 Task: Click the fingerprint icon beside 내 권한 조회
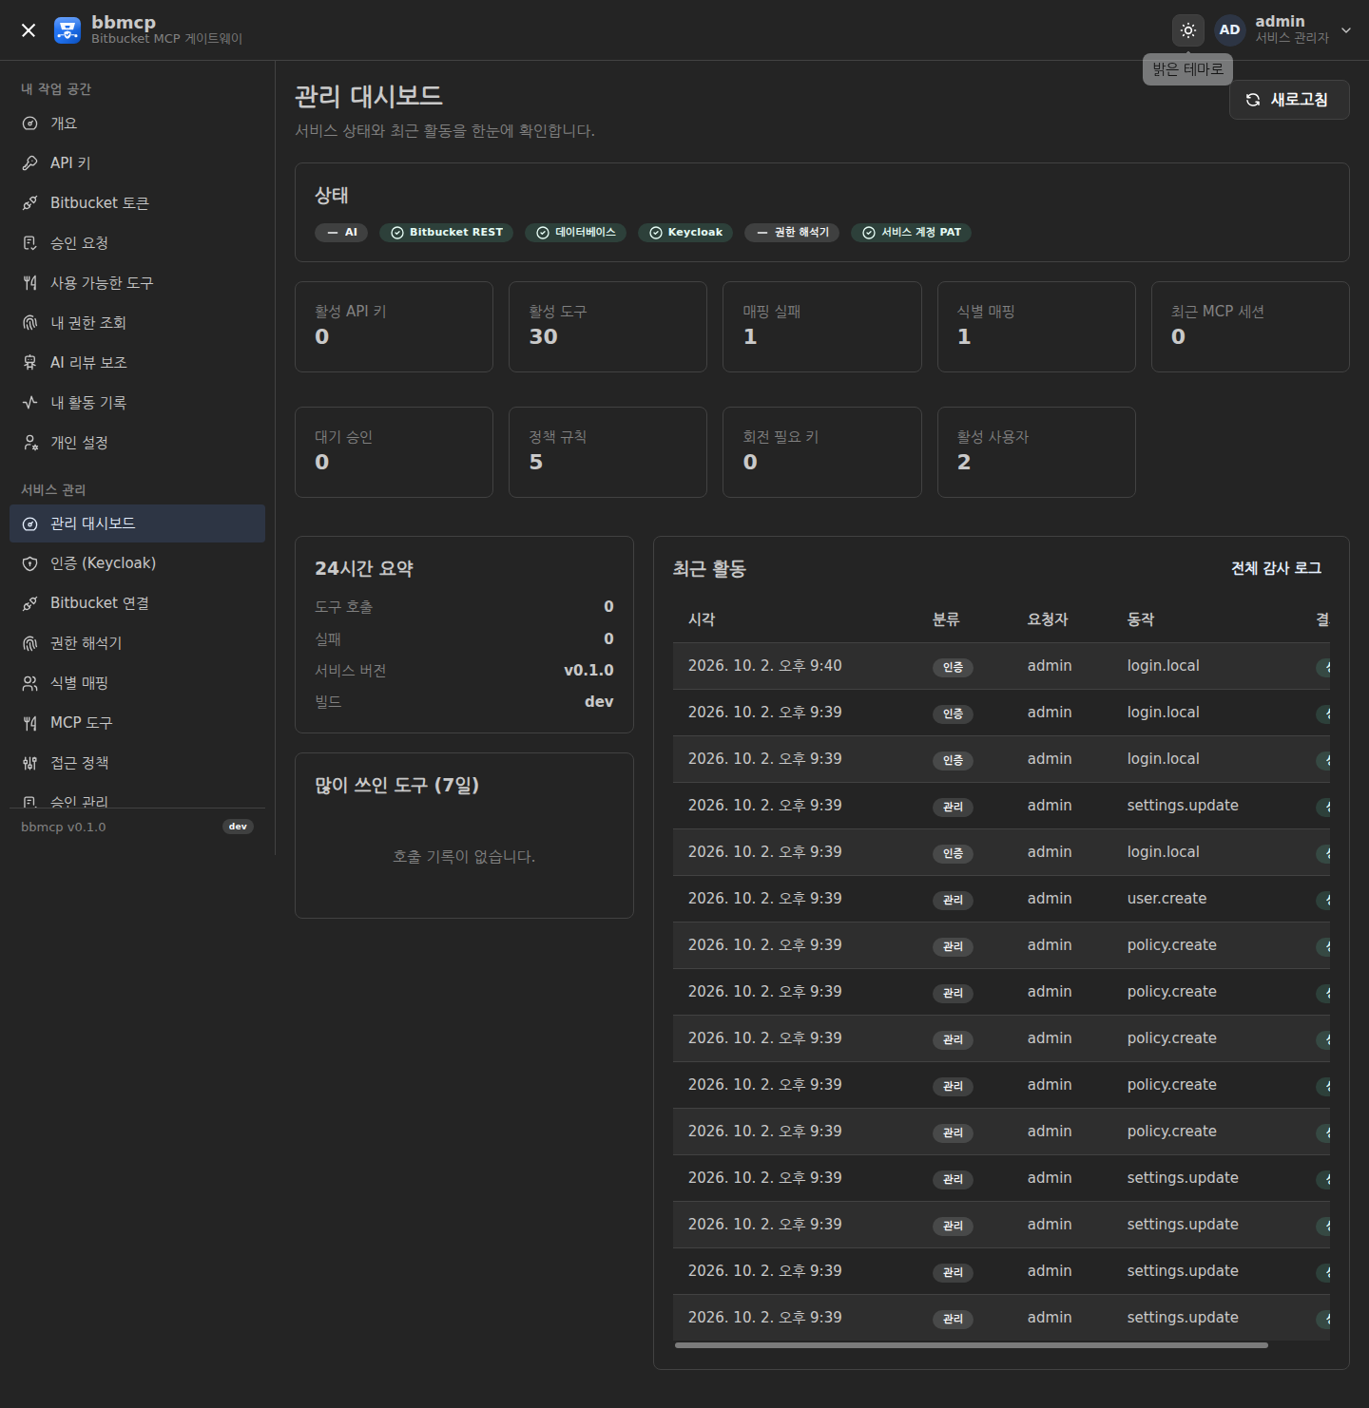pyautogui.click(x=30, y=323)
